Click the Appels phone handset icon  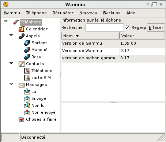coord(22,36)
